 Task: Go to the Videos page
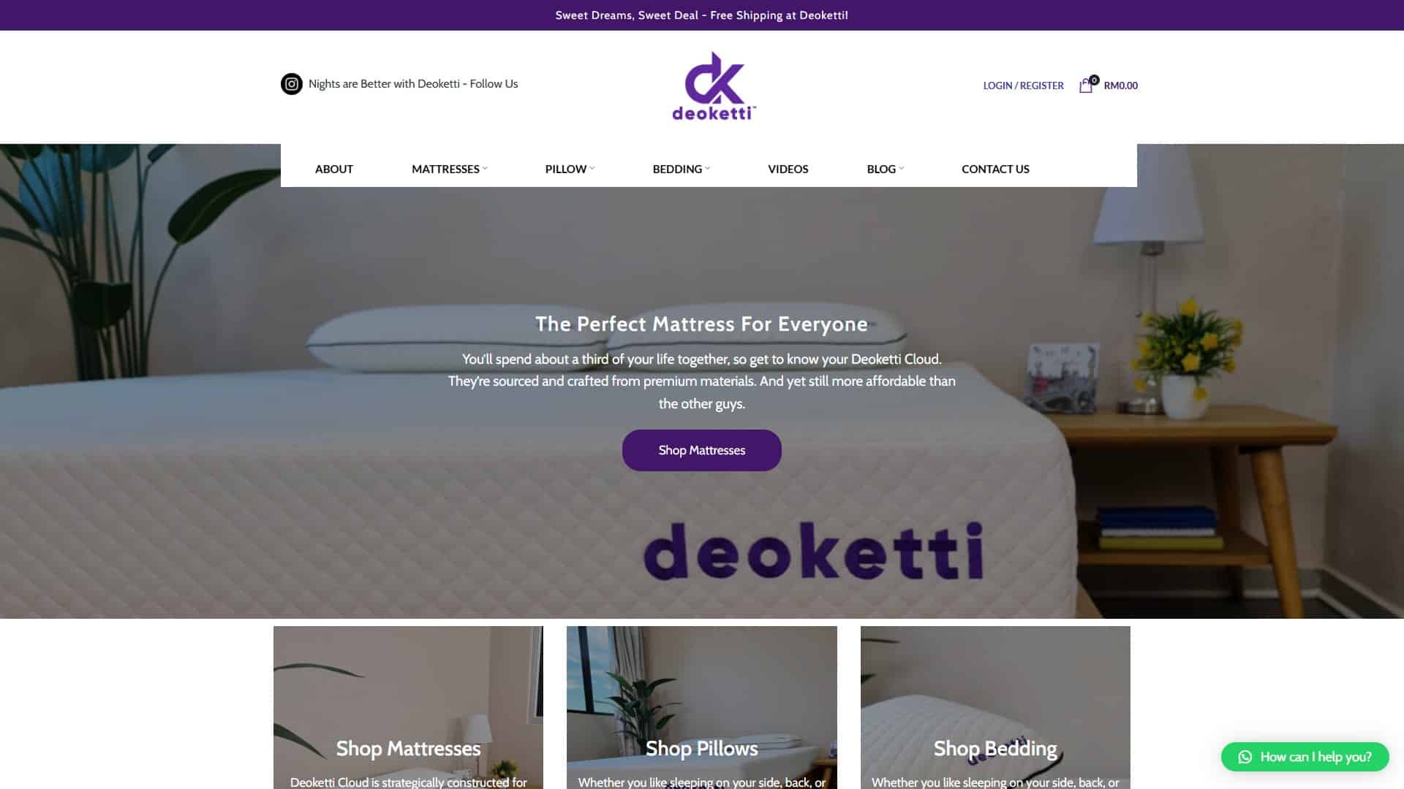(788, 169)
